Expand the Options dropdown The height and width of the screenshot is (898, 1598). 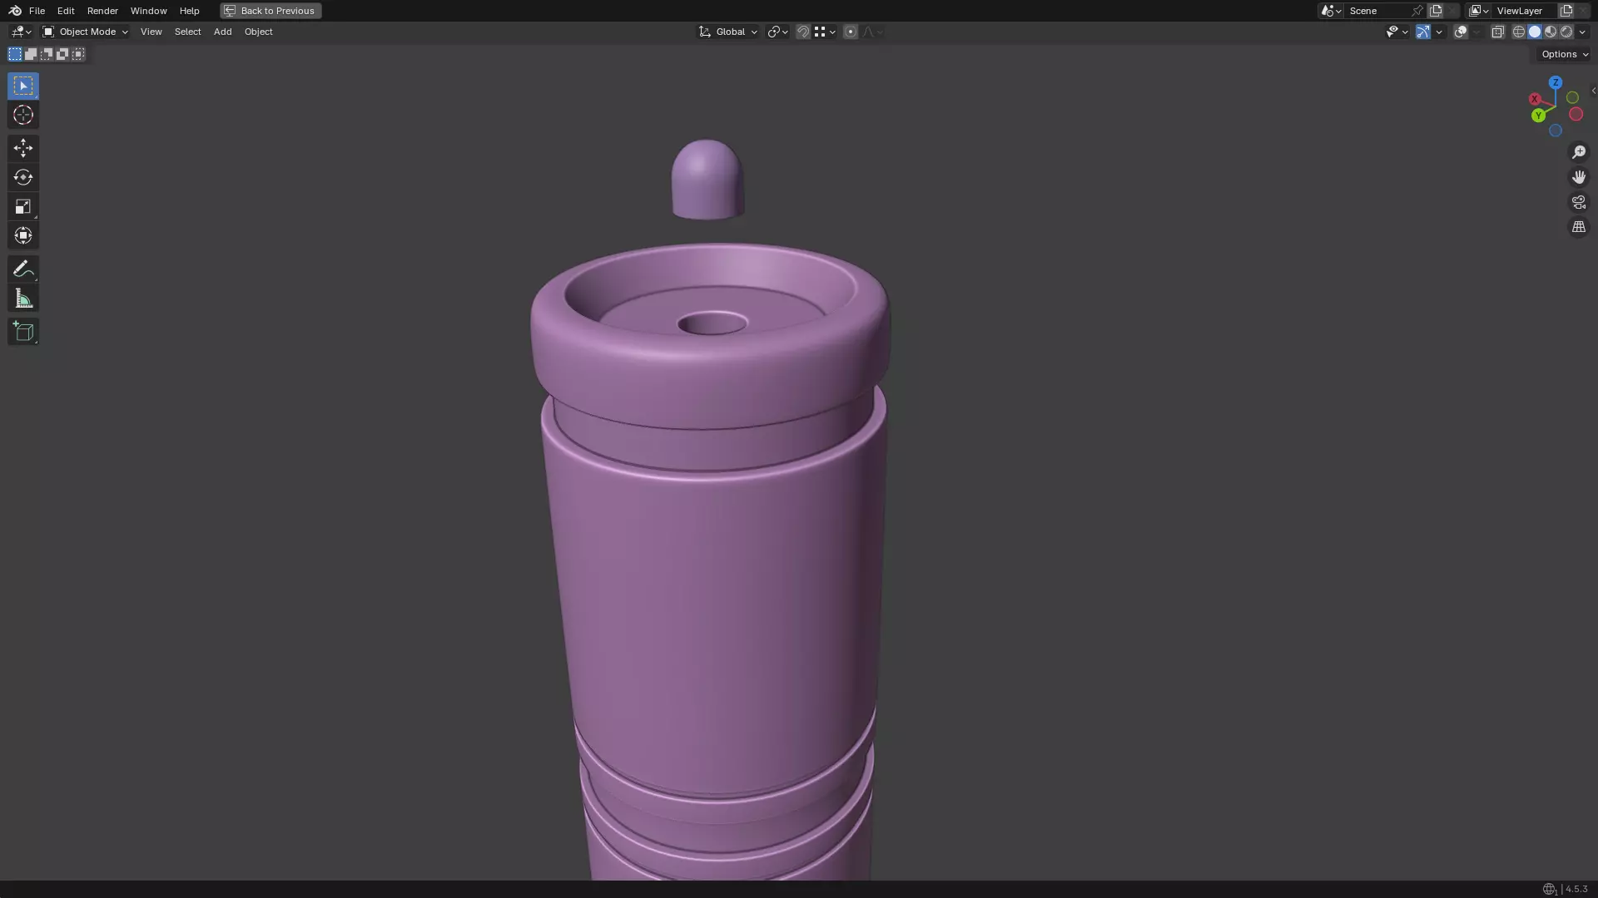point(1565,54)
